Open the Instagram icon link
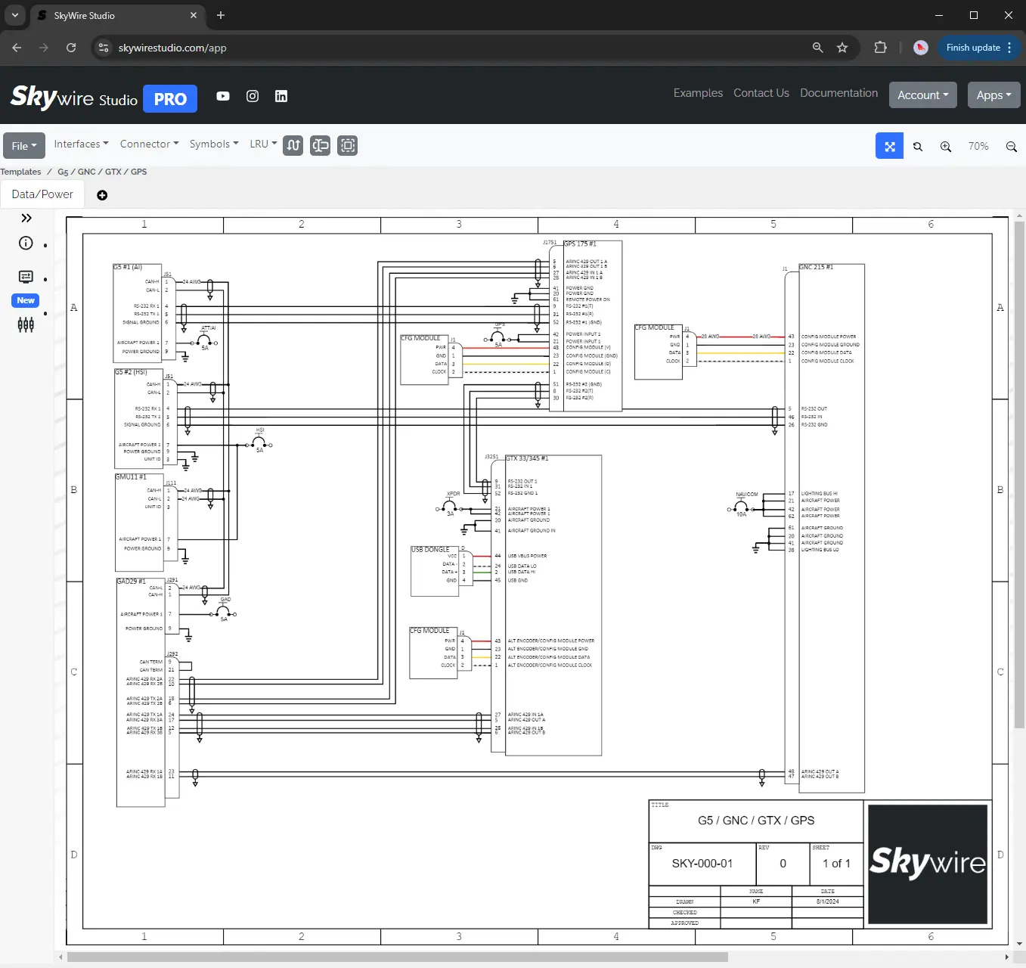 coord(253,96)
